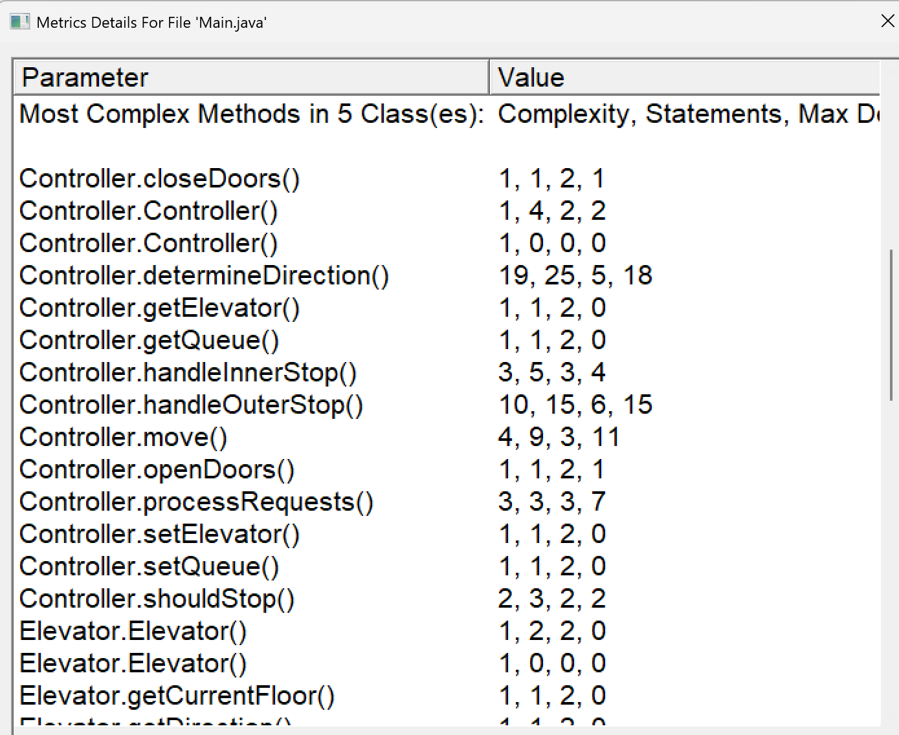
Task: Select the Controller.handleOuterStop() row
Action: coord(191,405)
